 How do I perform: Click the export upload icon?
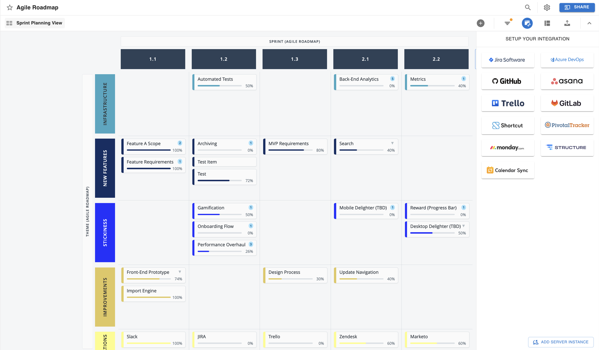coord(567,23)
